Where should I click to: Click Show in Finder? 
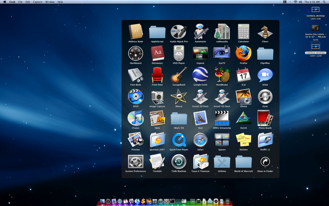[x=265, y=161]
